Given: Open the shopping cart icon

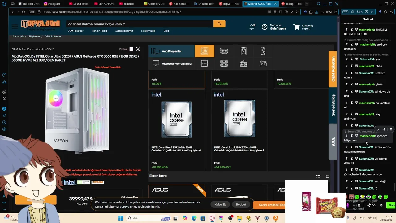Looking at the screenshot, I should pyautogui.click(x=296, y=27).
